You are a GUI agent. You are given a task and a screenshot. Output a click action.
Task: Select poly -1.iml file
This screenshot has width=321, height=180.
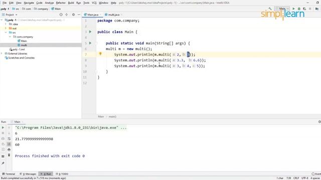click(17, 49)
